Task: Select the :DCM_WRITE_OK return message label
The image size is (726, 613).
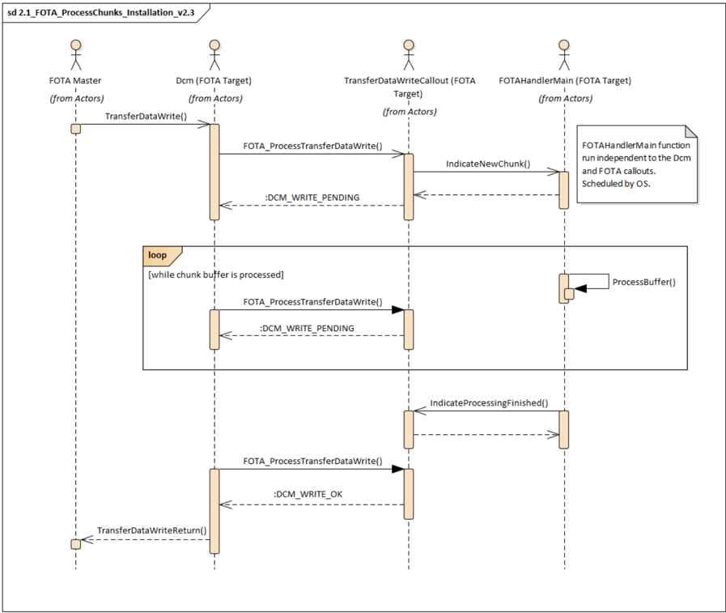Action: pyautogui.click(x=308, y=495)
